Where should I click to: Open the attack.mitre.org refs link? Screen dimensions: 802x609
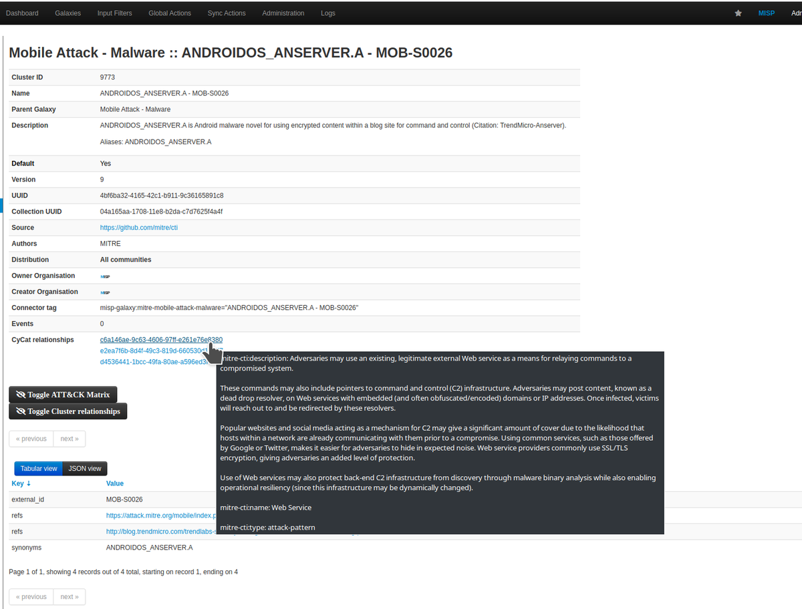point(160,516)
